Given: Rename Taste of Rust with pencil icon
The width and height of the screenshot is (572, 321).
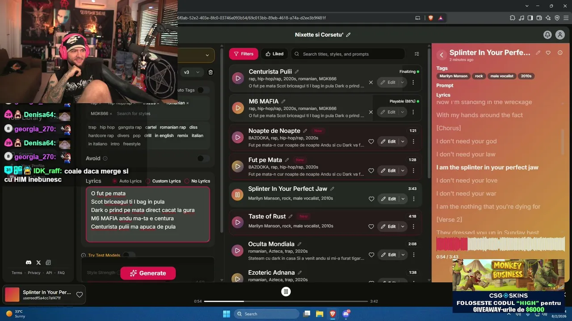Looking at the screenshot, I should (290, 217).
